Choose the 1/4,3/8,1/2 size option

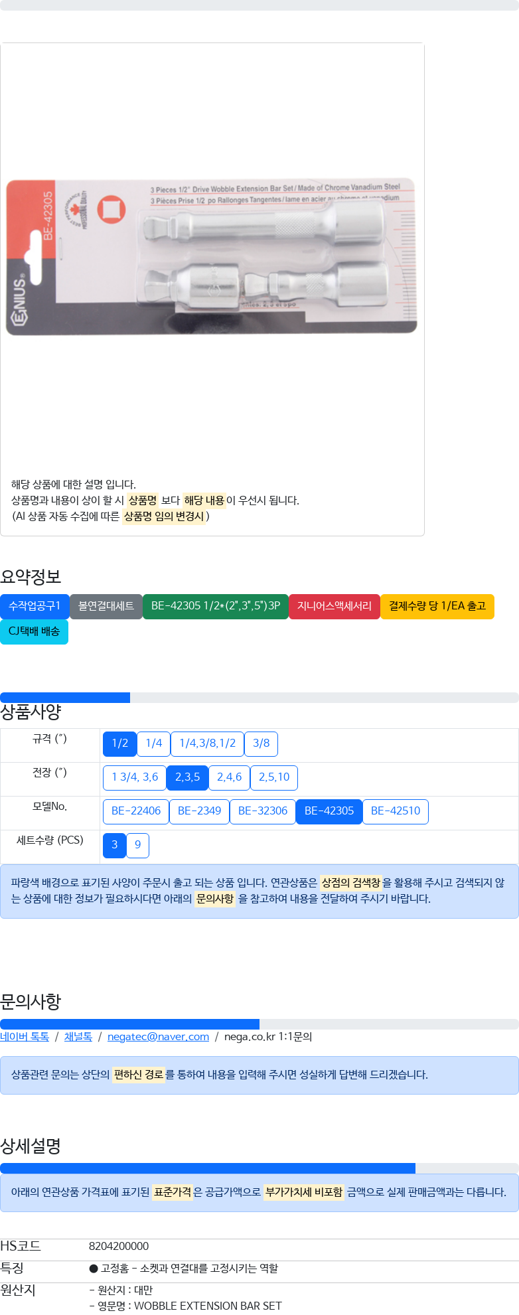click(208, 743)
